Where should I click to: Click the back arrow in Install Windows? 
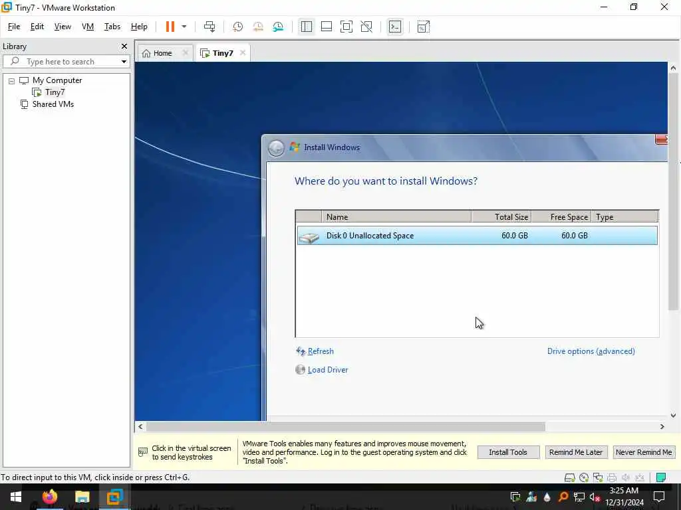click(x=276, y=148)
